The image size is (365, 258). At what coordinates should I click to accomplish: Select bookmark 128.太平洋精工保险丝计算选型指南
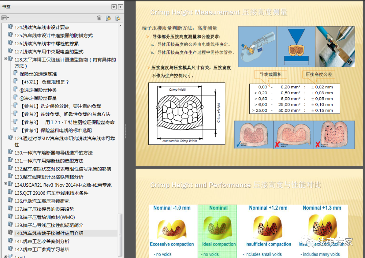tap(65, 63)
